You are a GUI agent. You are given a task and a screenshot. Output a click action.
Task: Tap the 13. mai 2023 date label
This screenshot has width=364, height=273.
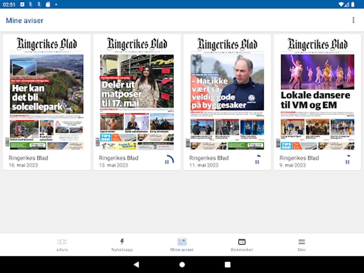click(x=113, y=165)
